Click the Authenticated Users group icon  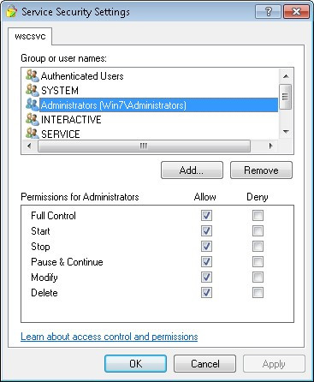(32, 75)
